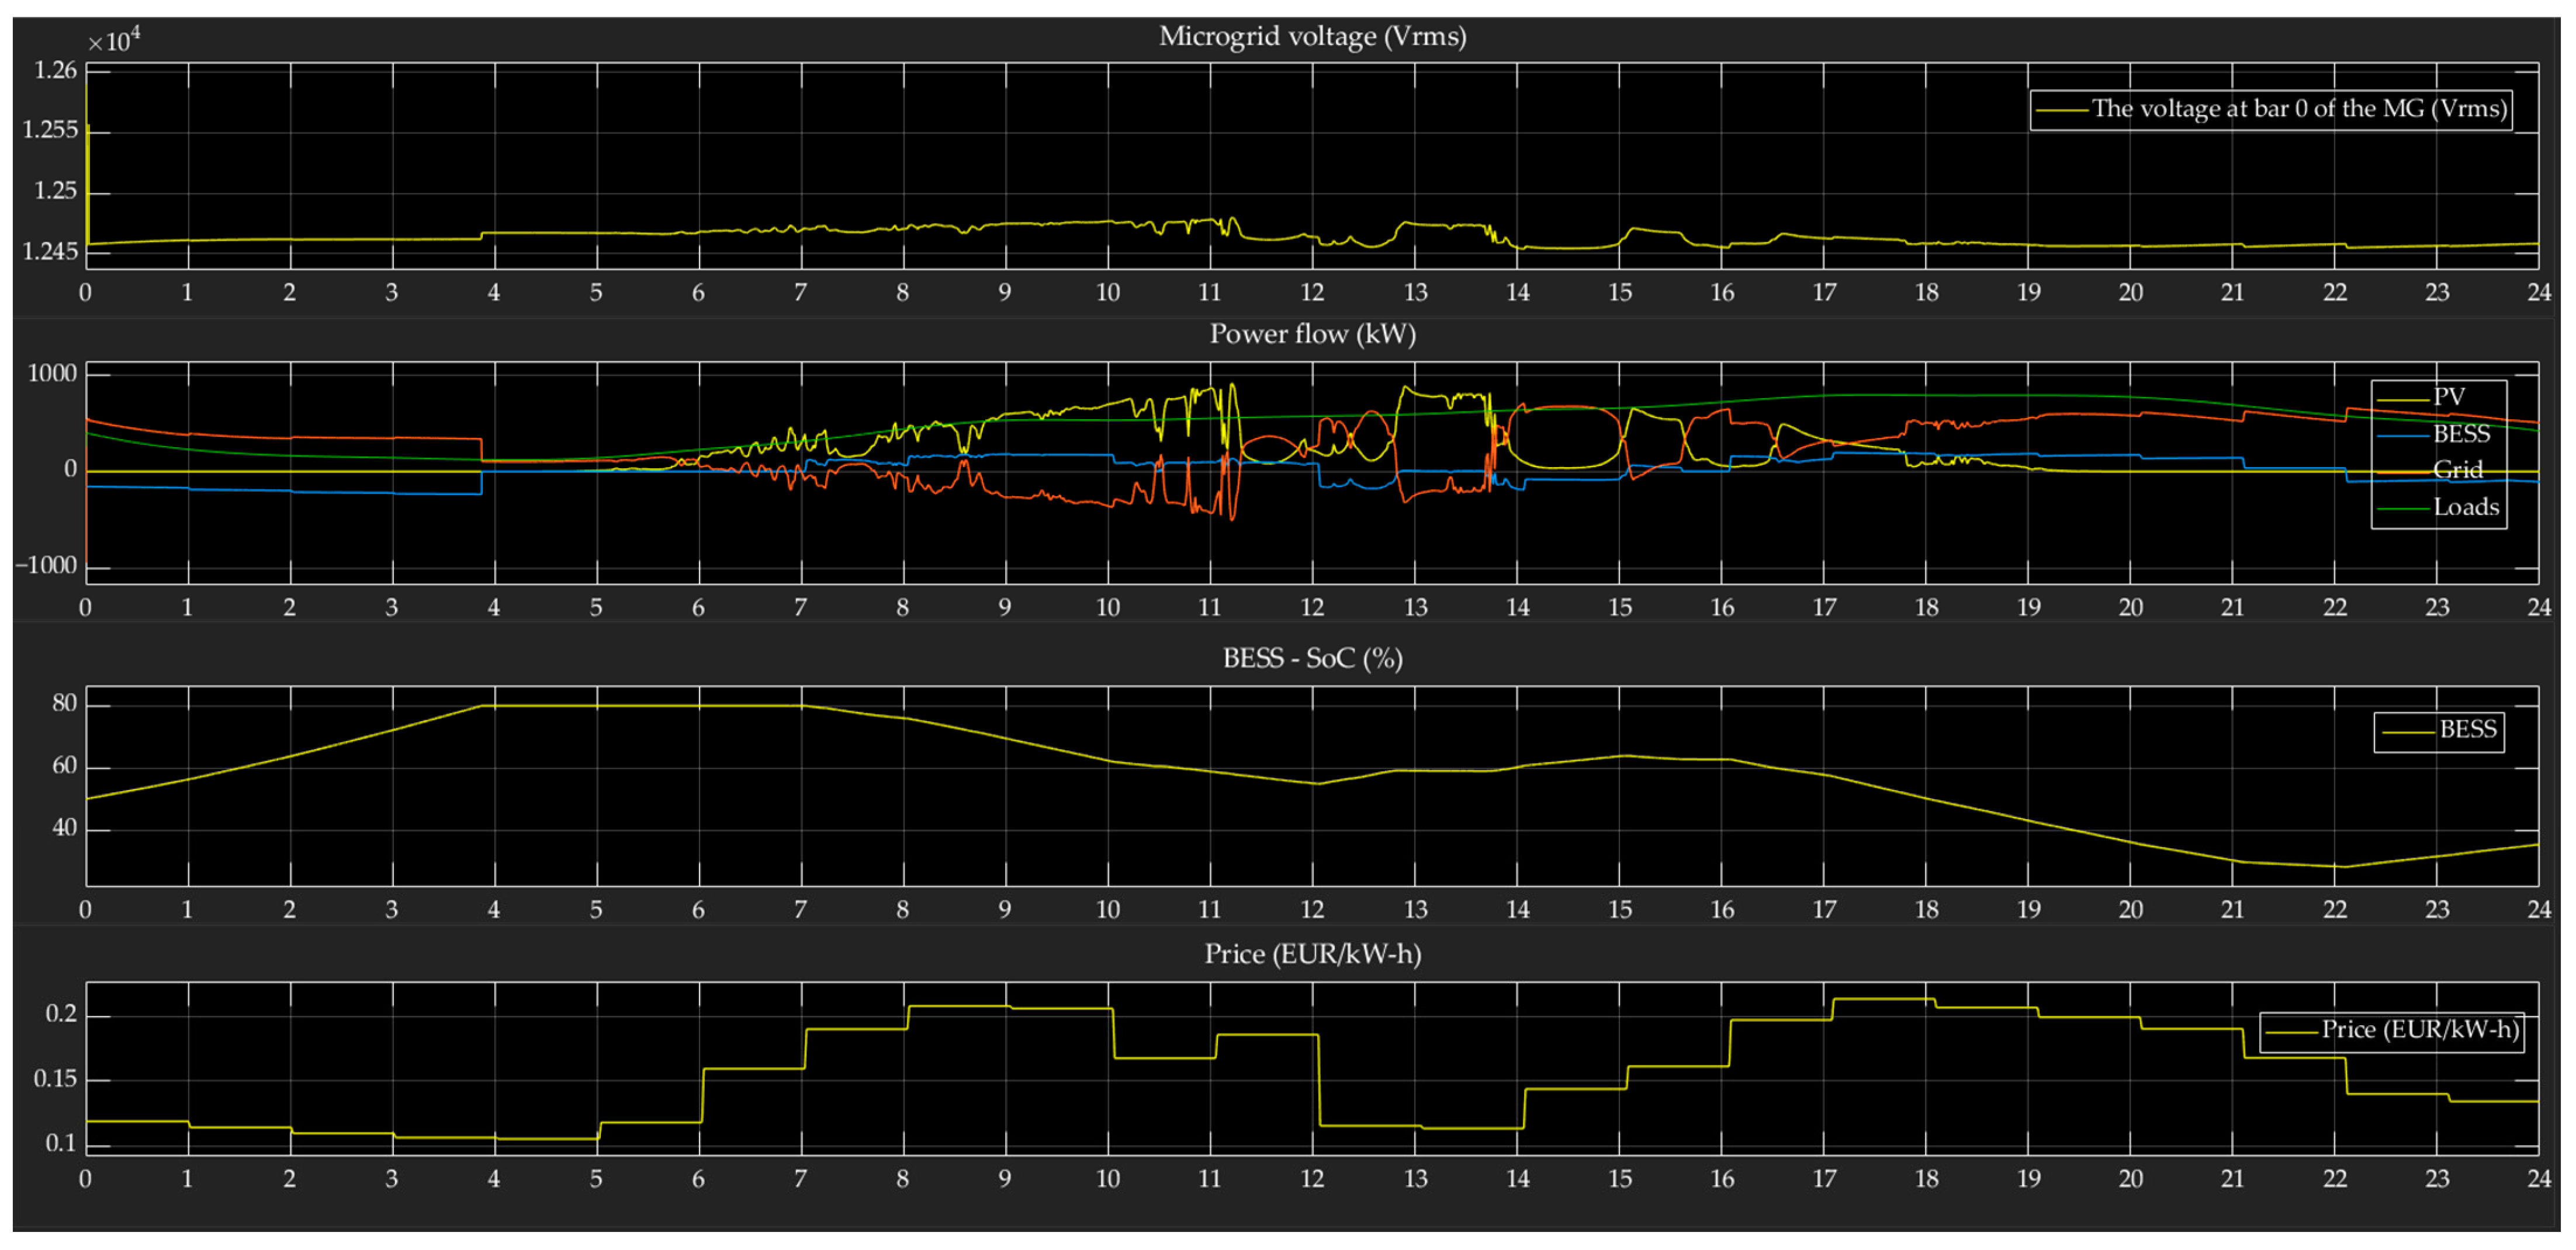Click the 80 tick label on SoC axis
The height and width of the screenshot is (1250, 2576).
(64, 705)
